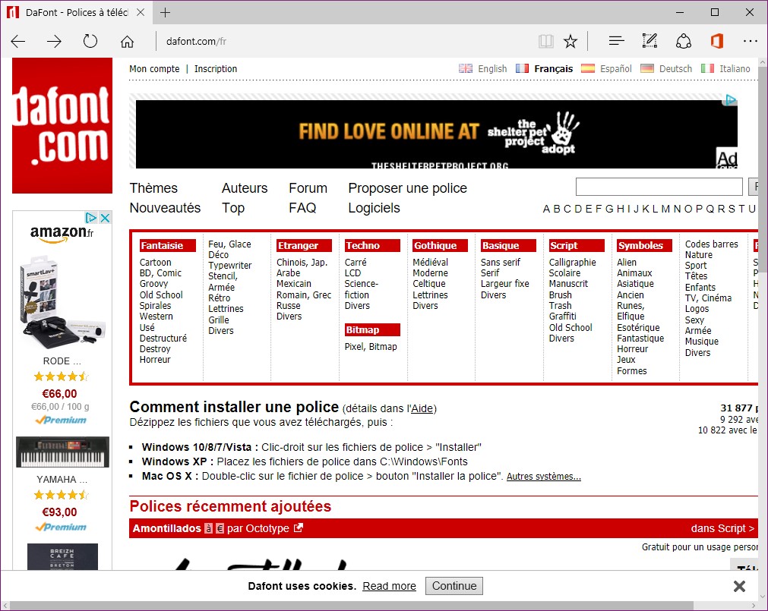This screenshot has height=611, width=768.
Task: Click the browser Back arrow
Action: point(18,41)
